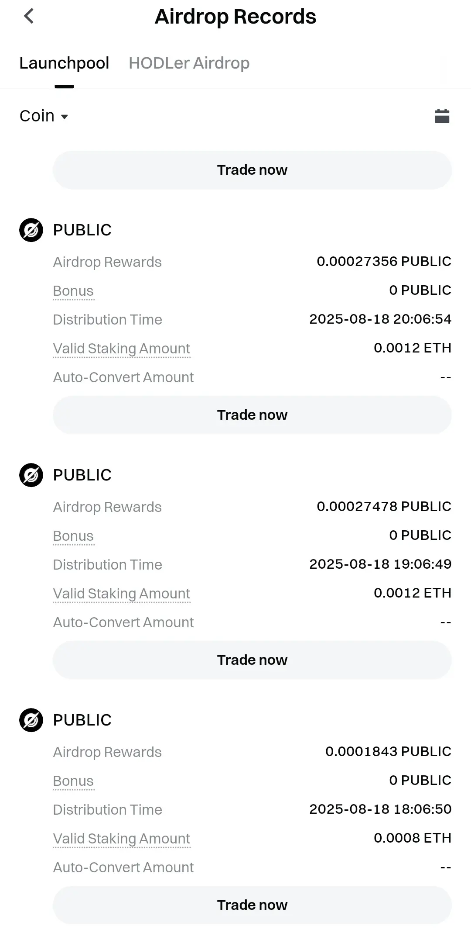Tap PUBLIC coin logo for 19:06:49 record
This screenshot has height=940, width=471.
click(31, 475)
